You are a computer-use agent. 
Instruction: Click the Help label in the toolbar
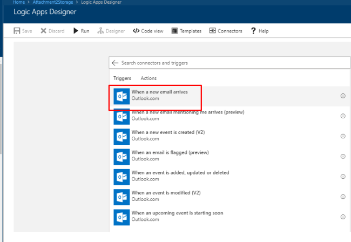coord(264,31)
